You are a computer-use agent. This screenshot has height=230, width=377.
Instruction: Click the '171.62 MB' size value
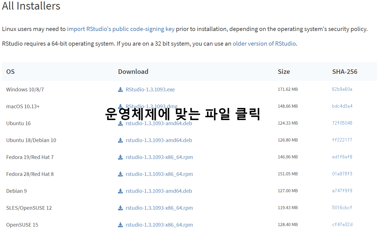288,89
